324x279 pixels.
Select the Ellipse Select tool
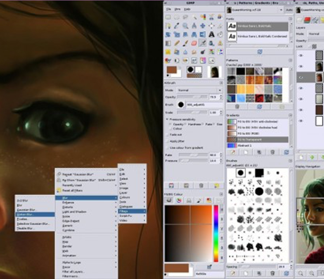coord(177,17)
